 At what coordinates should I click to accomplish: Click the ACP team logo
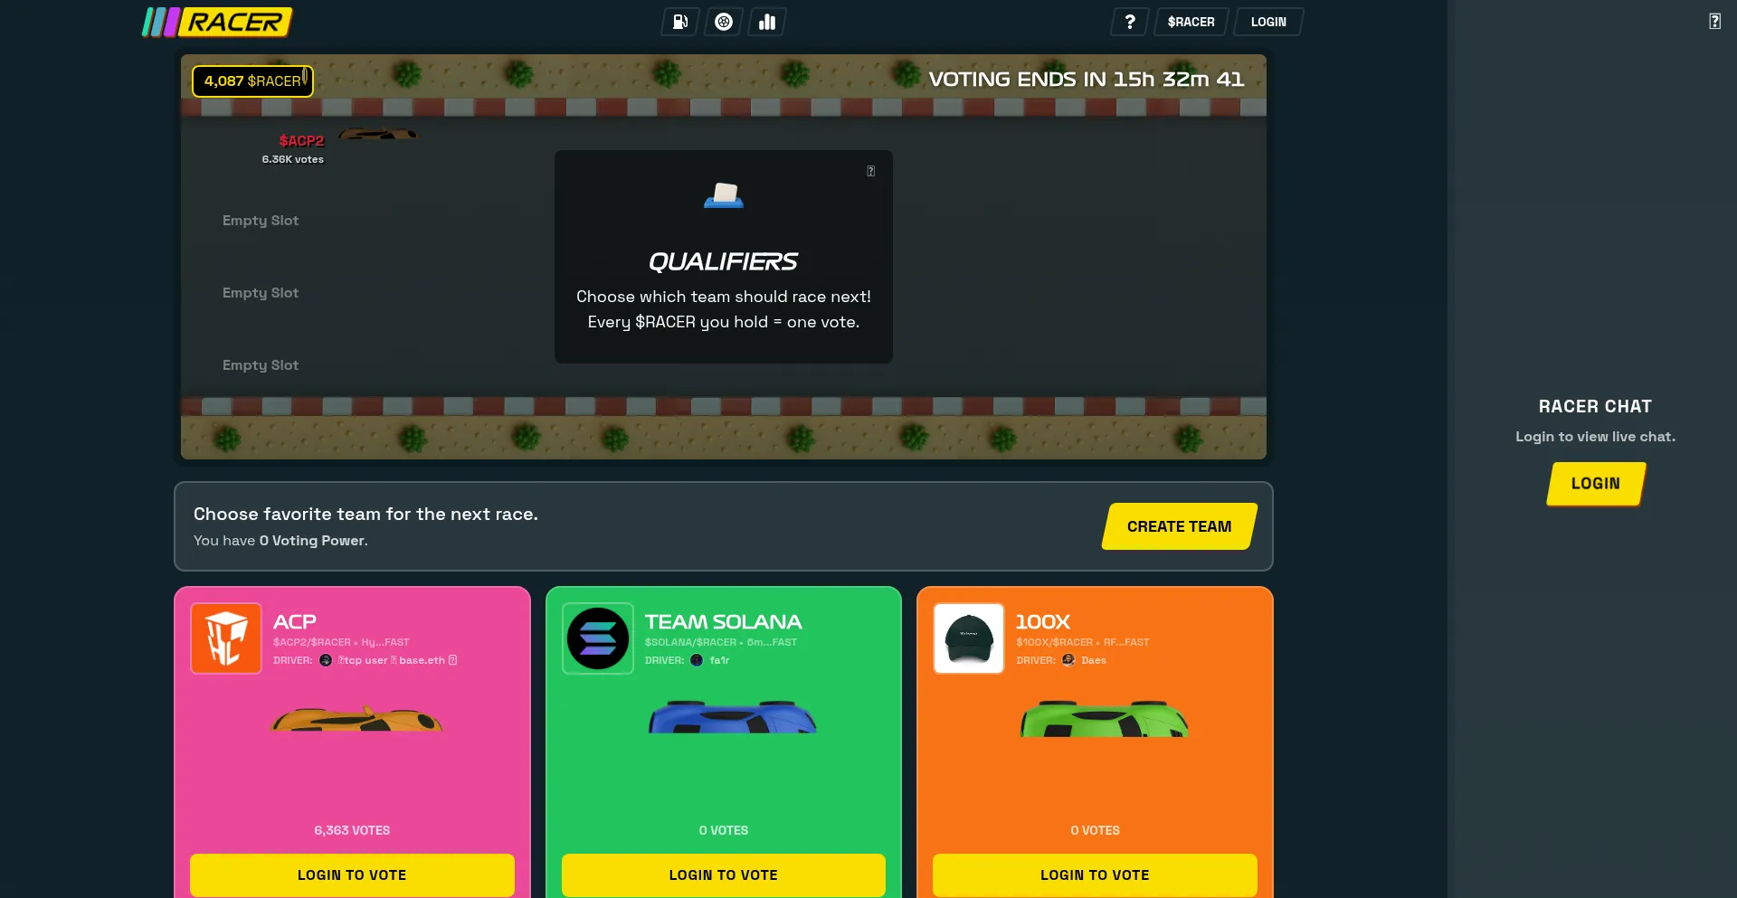coord(226,638)
